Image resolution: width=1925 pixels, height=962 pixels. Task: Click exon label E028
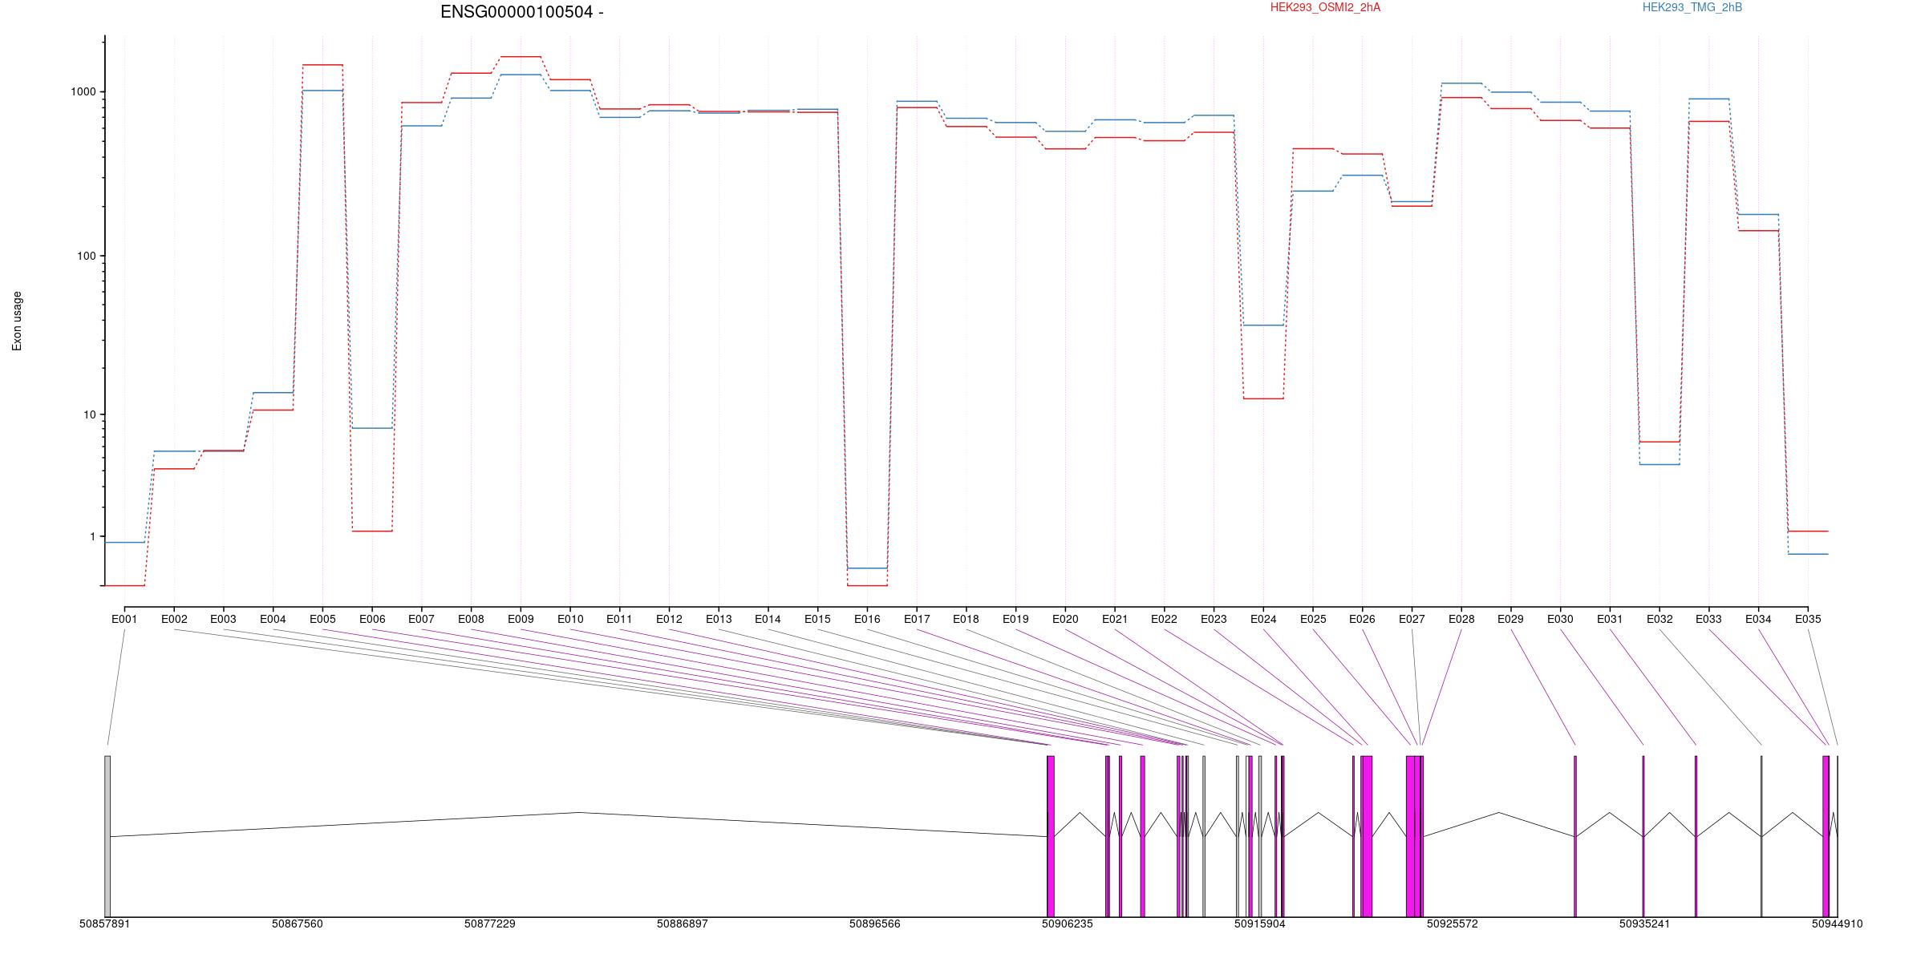pyautogui.click(x=1461, y=619)
